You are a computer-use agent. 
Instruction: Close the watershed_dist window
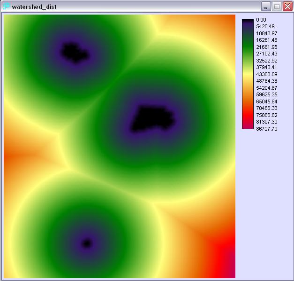coord(287,7)
